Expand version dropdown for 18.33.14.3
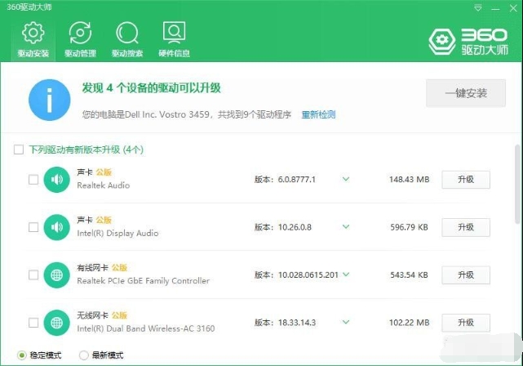The width and height of the screenshot is (523, 366). tap(346, 322)
